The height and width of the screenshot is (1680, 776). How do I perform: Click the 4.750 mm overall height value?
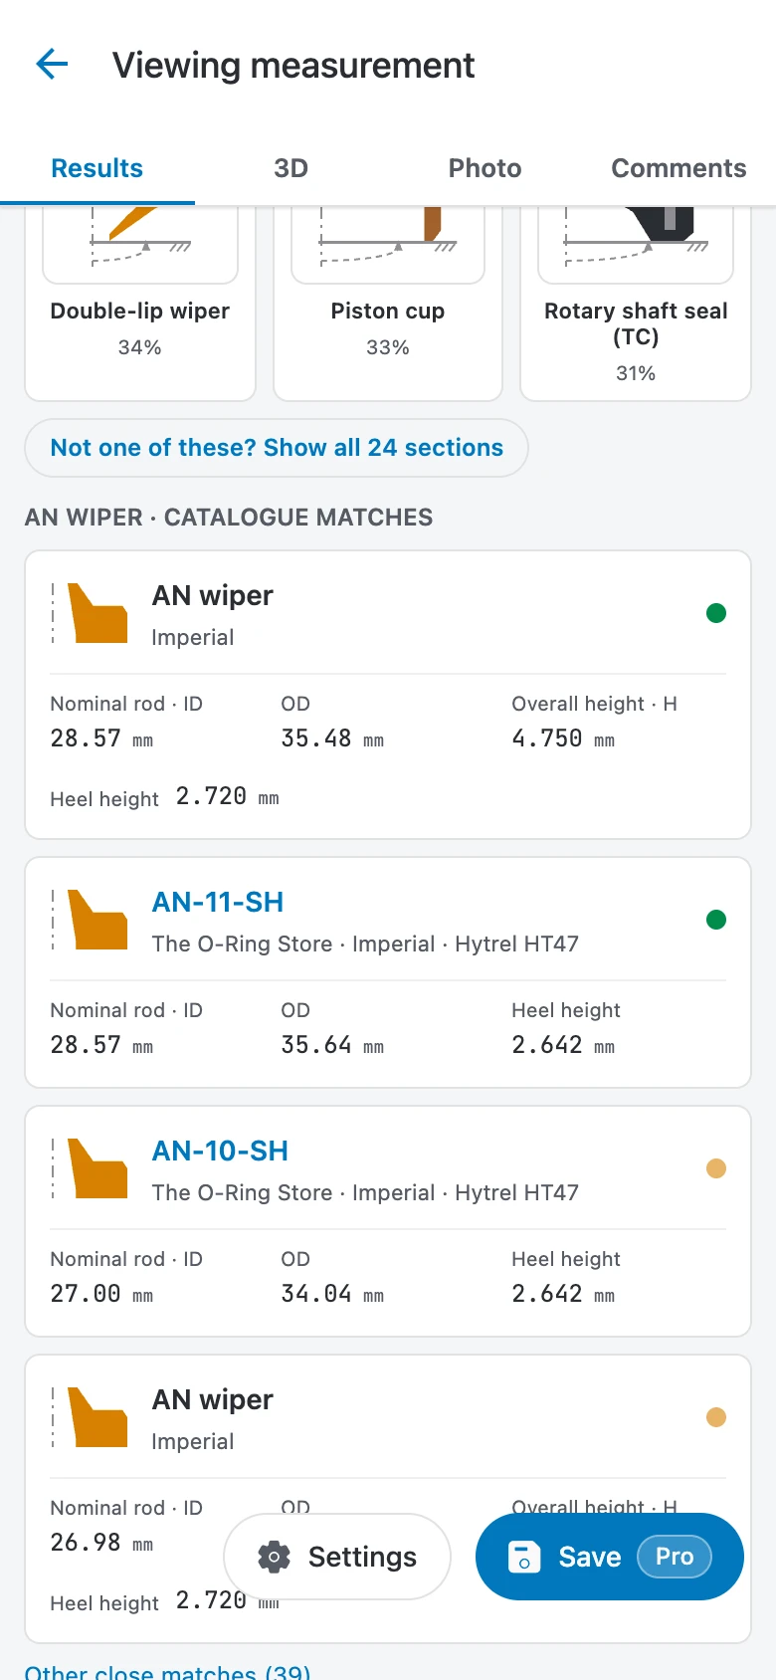point(563,738)
